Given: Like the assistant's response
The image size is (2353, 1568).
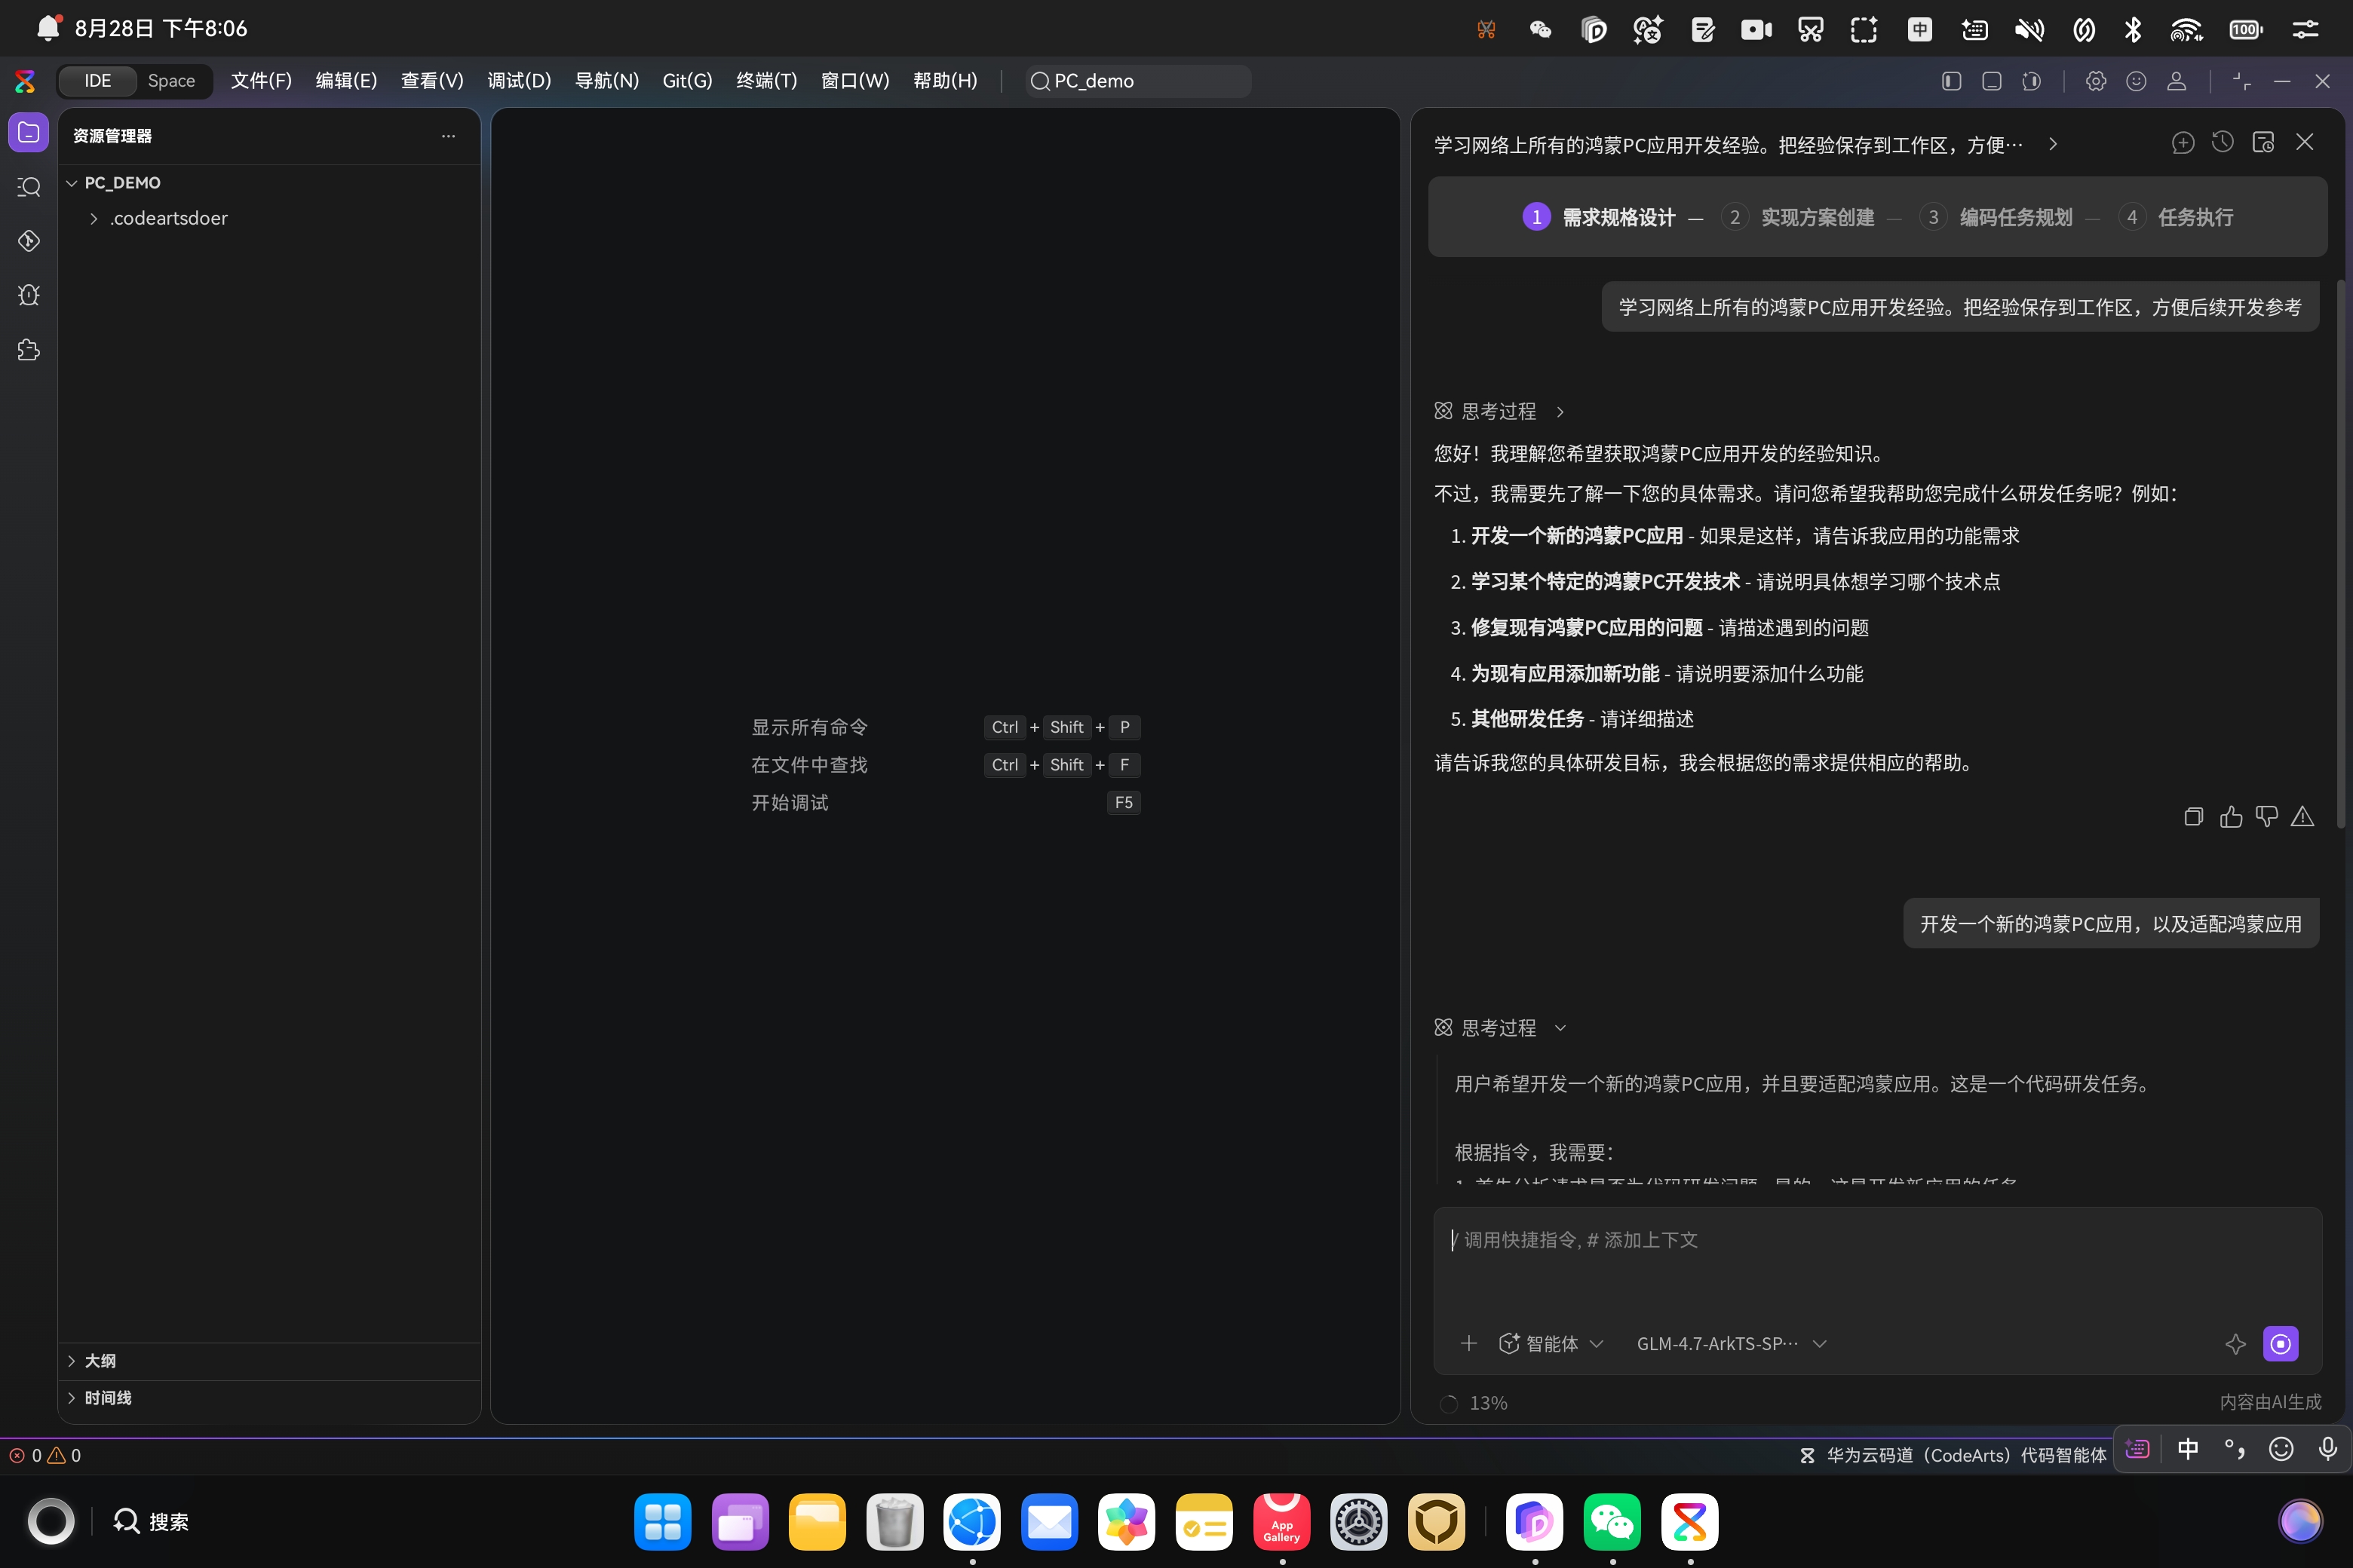Looking at the screenshot, I should [x=2231, y=817].
